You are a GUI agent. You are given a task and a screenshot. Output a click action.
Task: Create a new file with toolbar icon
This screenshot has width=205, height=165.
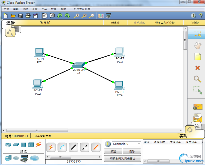(x=5, y=16)
